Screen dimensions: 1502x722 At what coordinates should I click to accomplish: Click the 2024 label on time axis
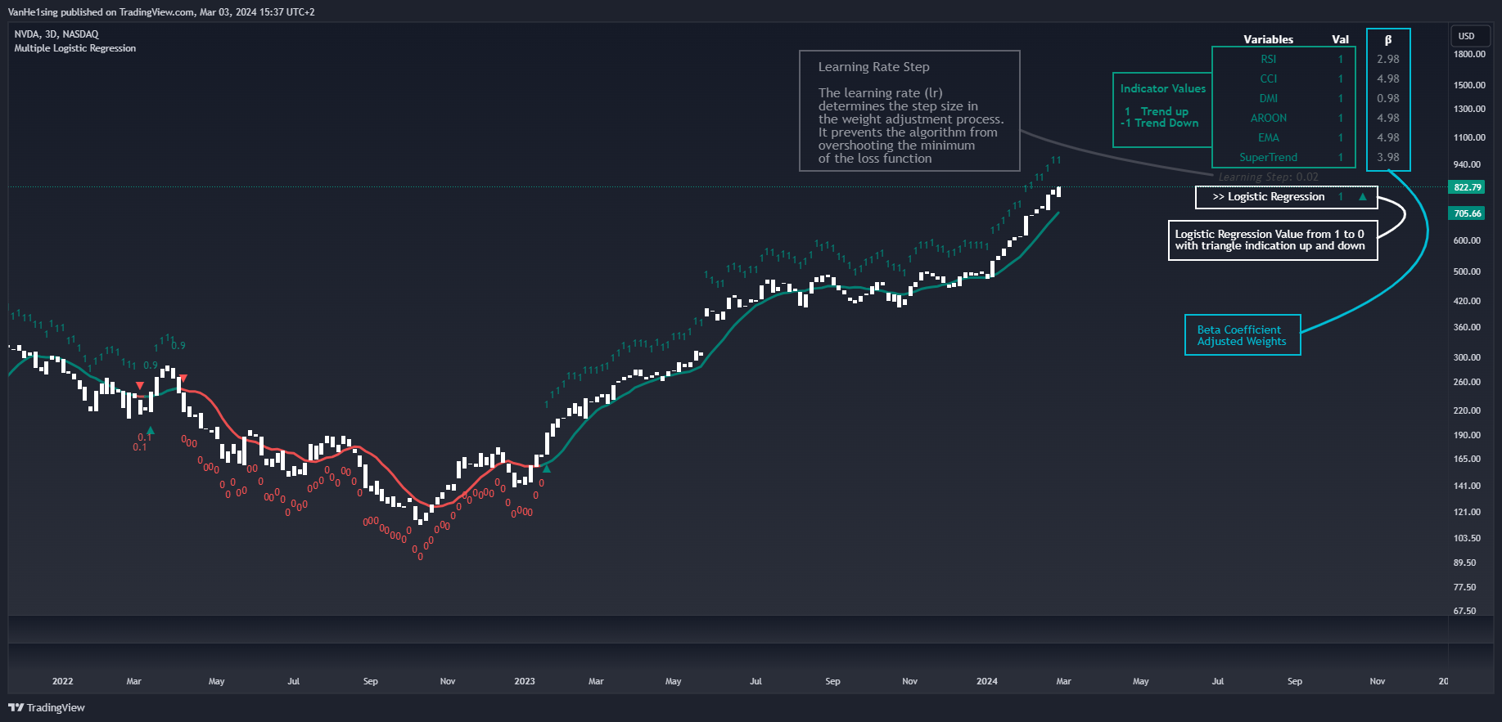[x=987, y=681]
